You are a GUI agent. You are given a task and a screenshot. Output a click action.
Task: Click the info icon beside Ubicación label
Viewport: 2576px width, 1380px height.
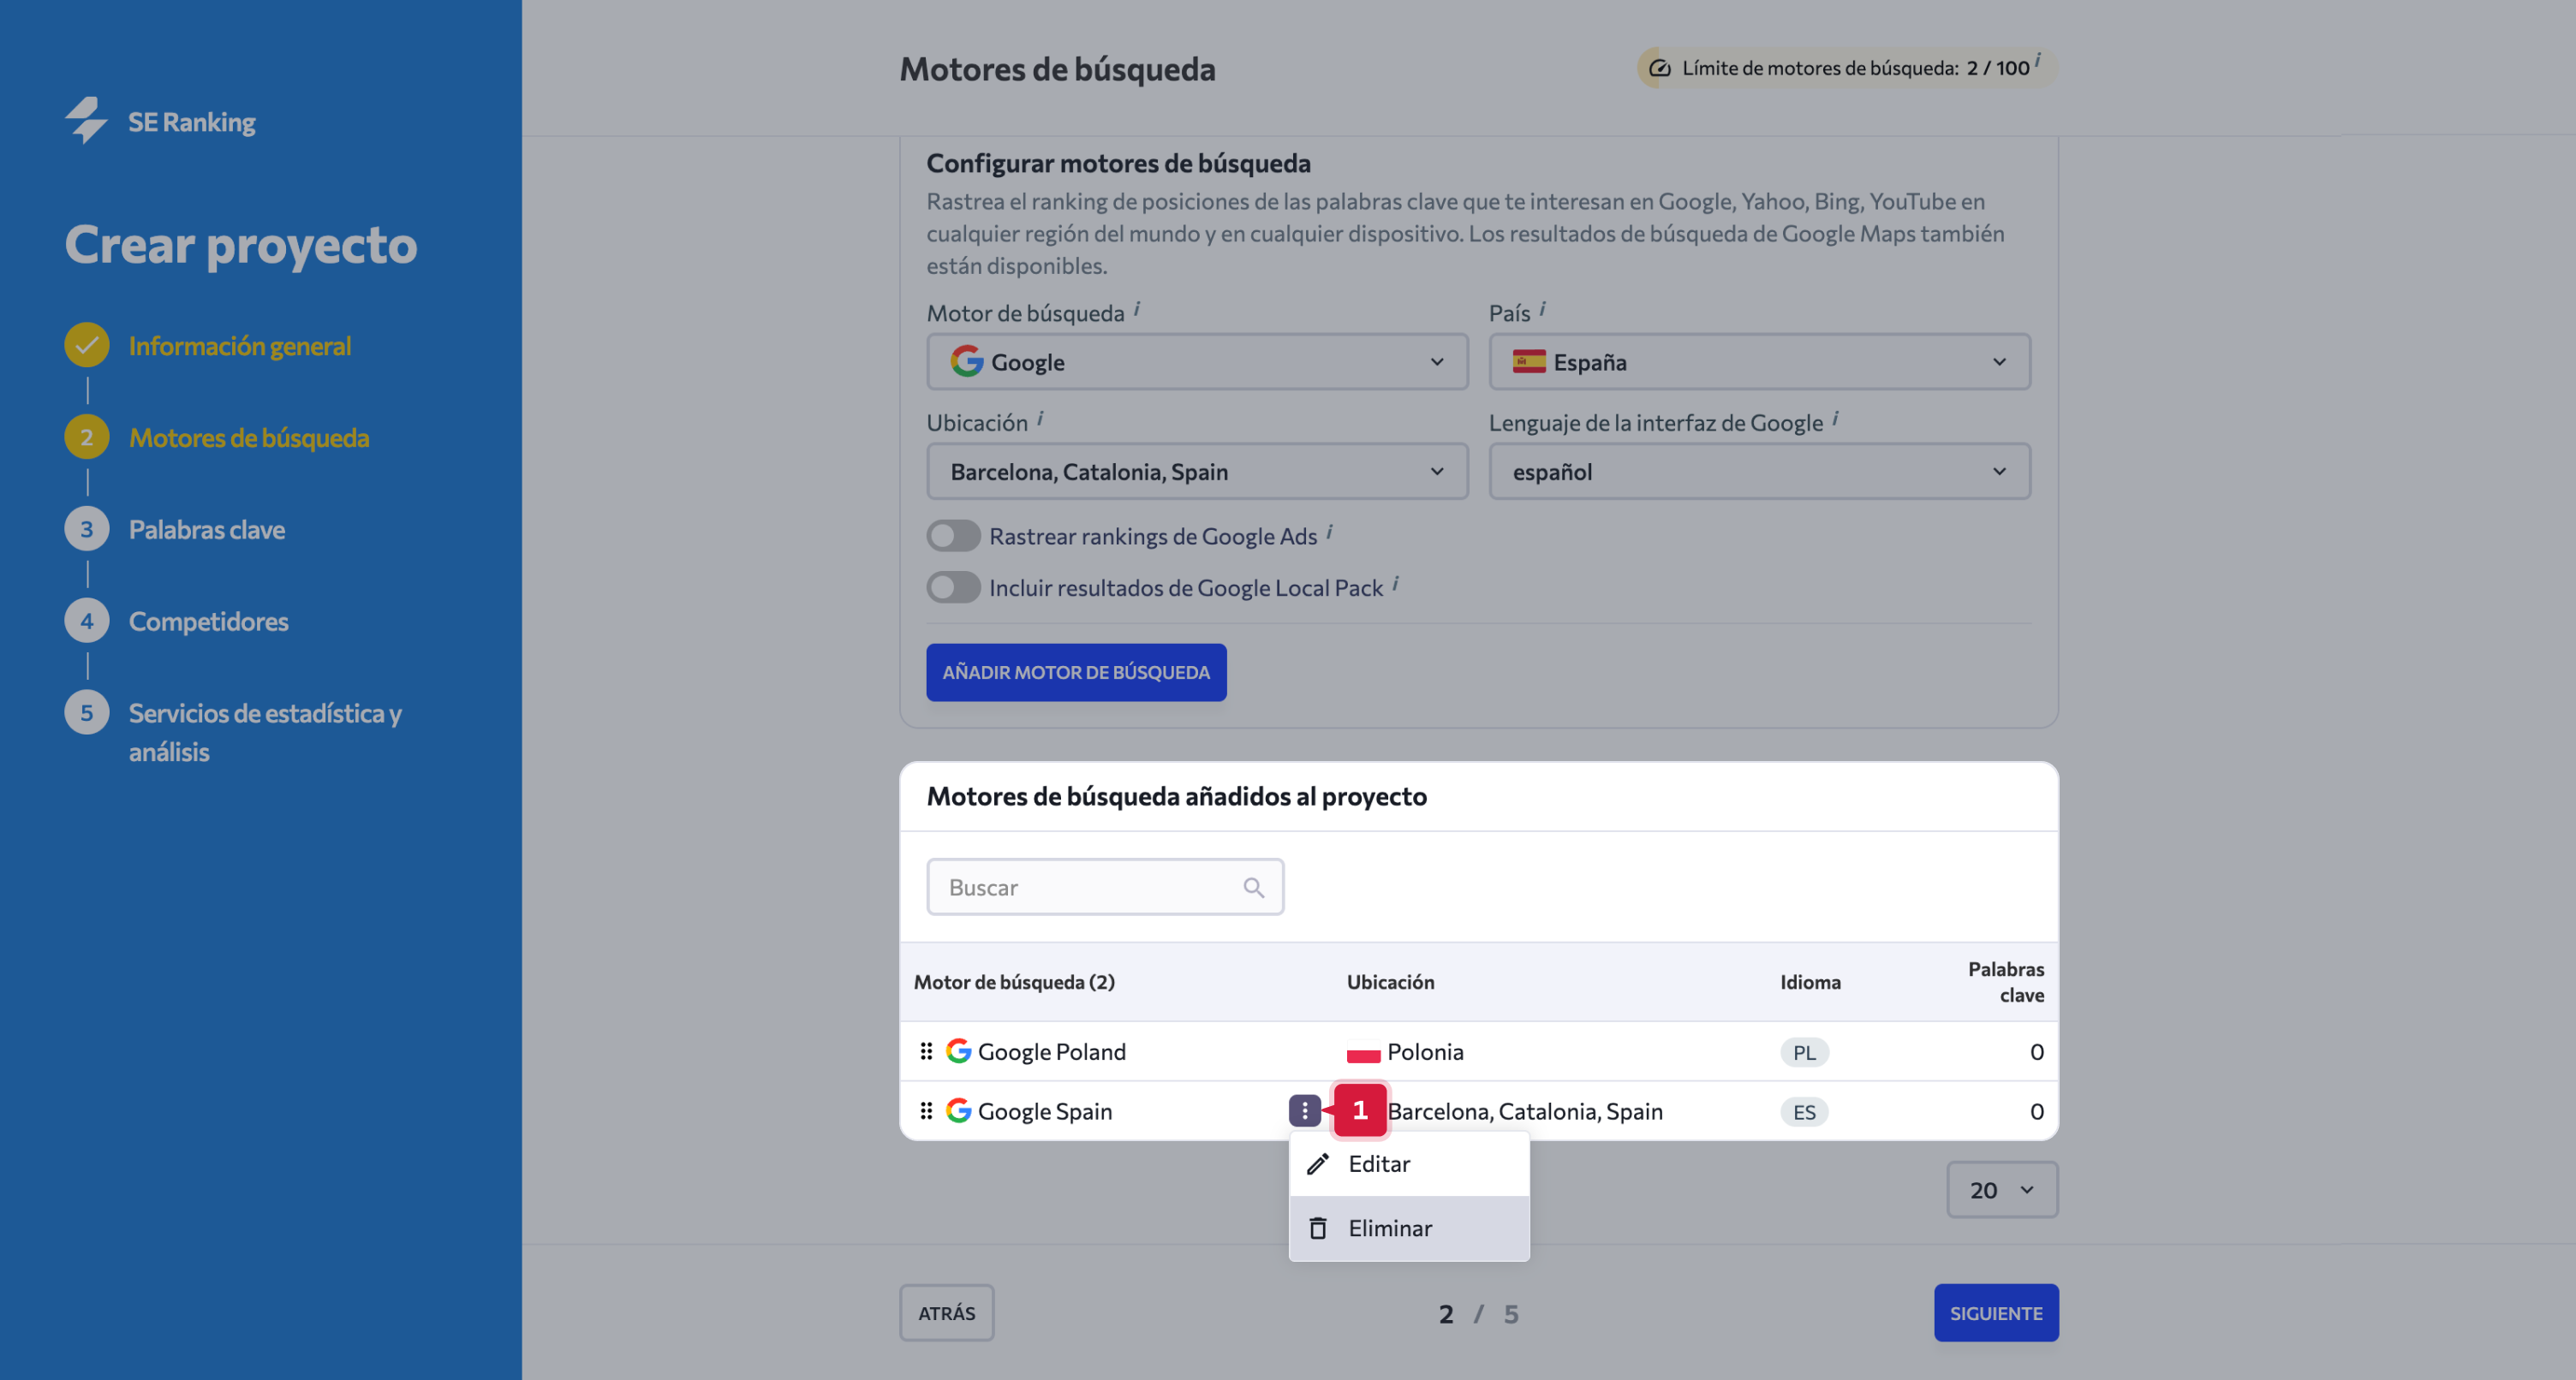pos(1040,419)
